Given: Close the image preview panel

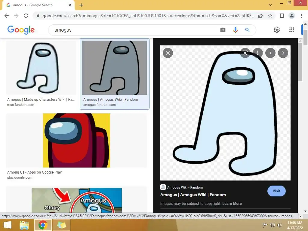Looking at the screenshot, I should [x=168, y=53].
